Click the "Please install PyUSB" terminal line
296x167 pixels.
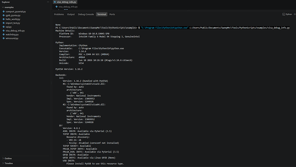click(95, 164)
